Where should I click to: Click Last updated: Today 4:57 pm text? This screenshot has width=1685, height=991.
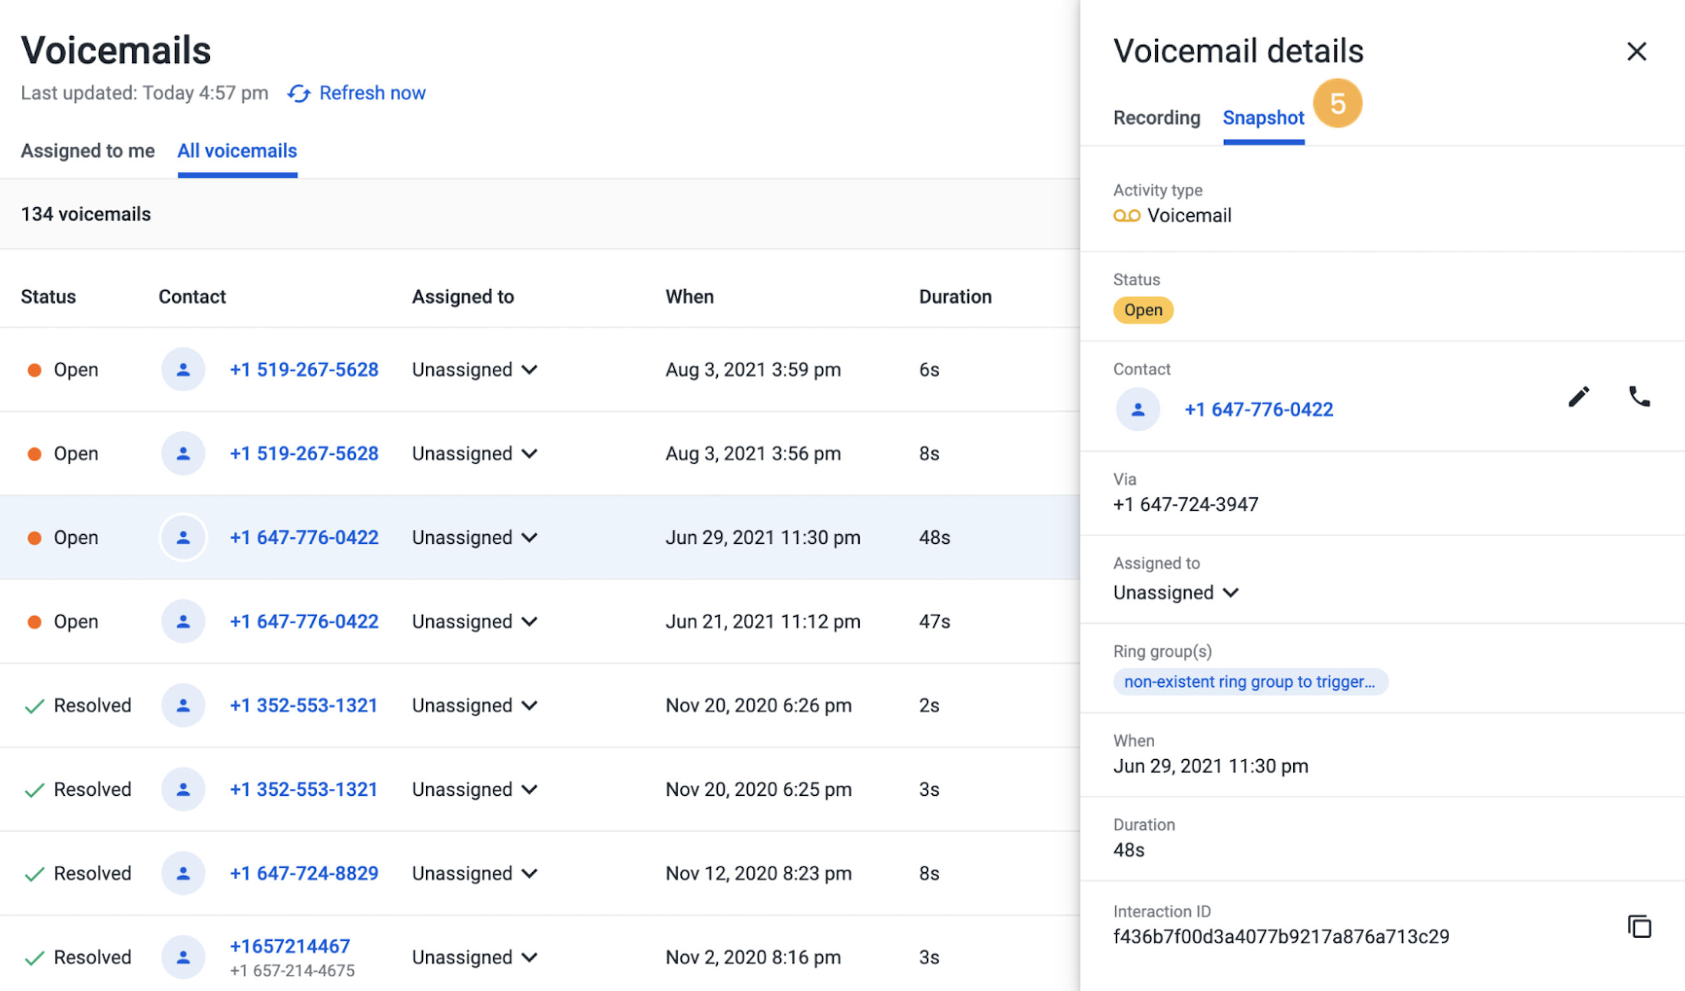[144, 93]
